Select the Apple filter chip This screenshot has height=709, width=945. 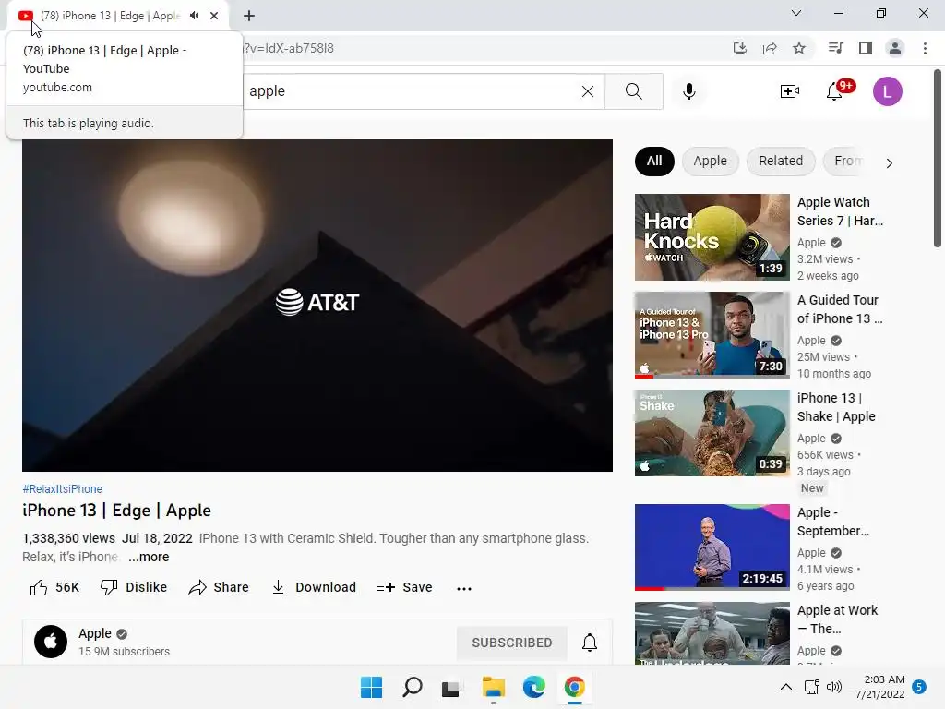coord(710,161)
